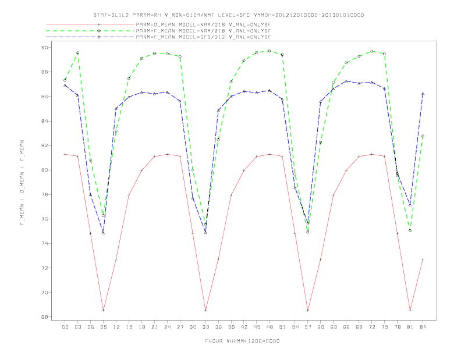Click the x-axis tick label 30
461x356 pixels.
coord(193,327)
